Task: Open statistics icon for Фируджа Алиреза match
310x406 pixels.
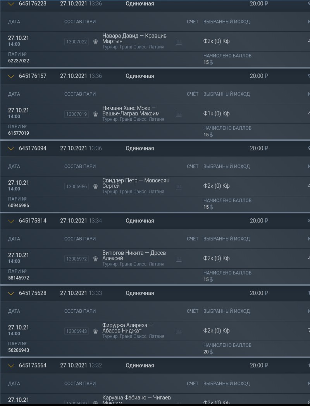Action: (179, 331)
